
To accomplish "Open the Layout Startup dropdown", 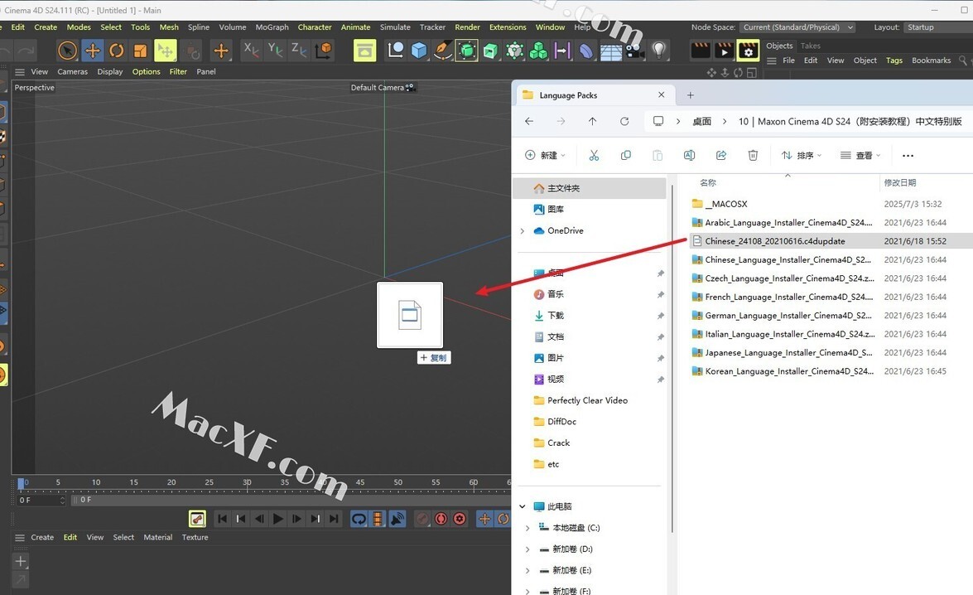I will [937, 27].
